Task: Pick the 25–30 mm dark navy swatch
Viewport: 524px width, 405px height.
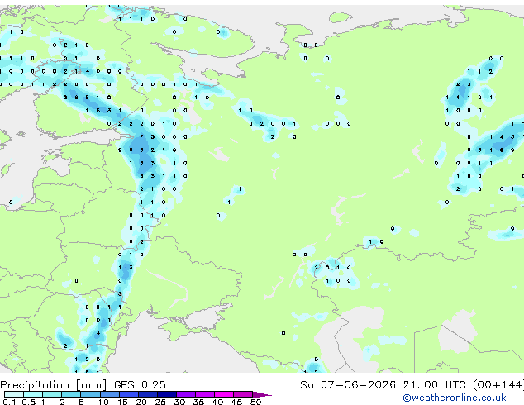Action: (x=166, y=394)
